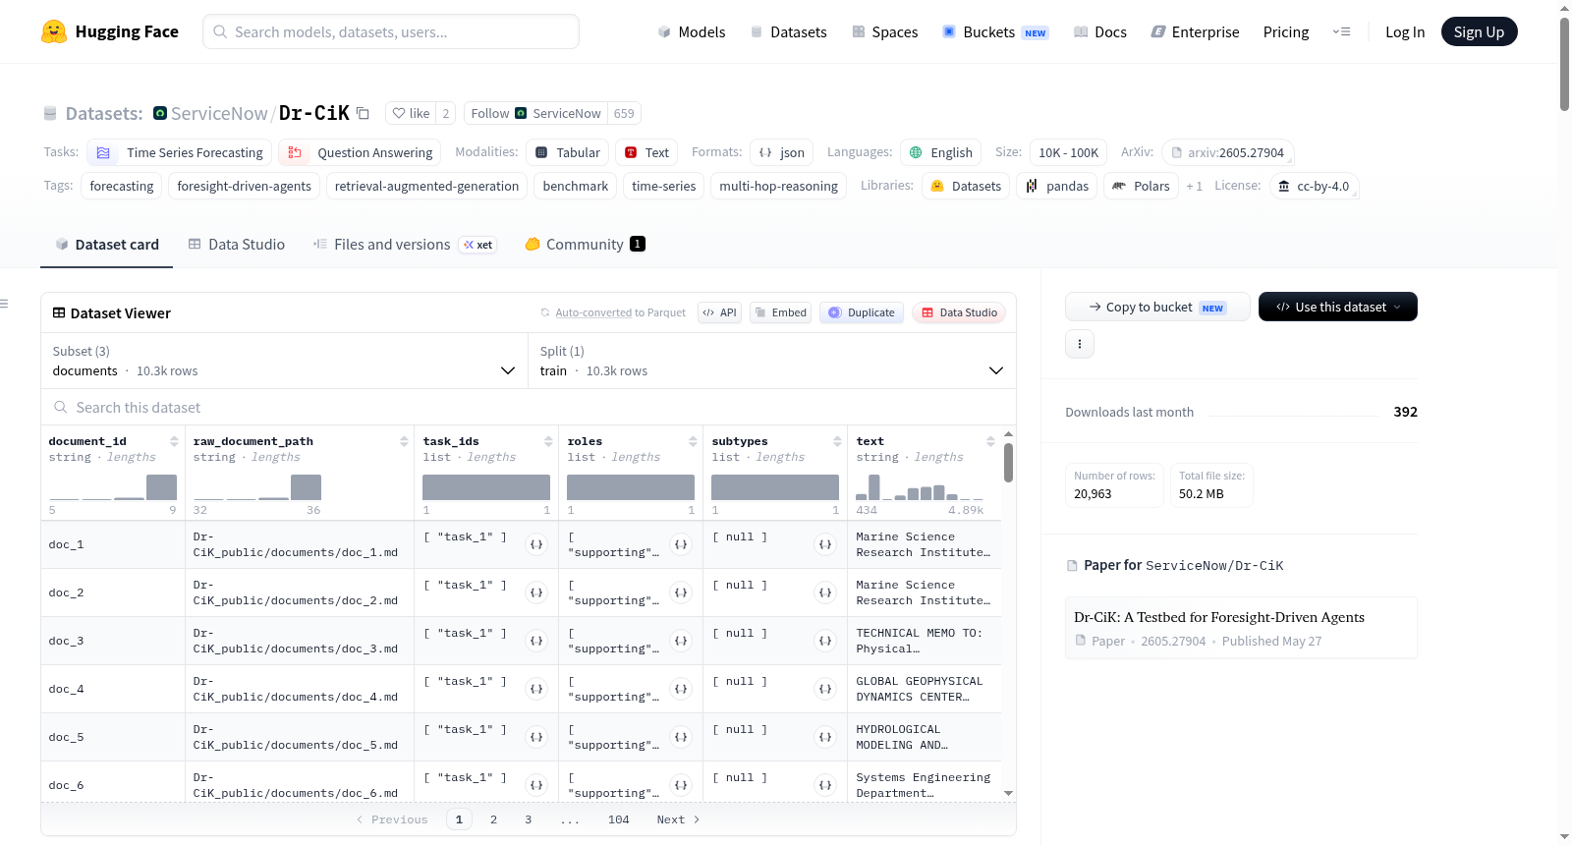This screenshot has height=846, width=1572.
Task: Expand roles JSON for doc_5 row
Action: [x=681, y=737]
